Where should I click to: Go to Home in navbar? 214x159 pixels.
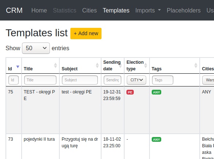tap(39, 10)
